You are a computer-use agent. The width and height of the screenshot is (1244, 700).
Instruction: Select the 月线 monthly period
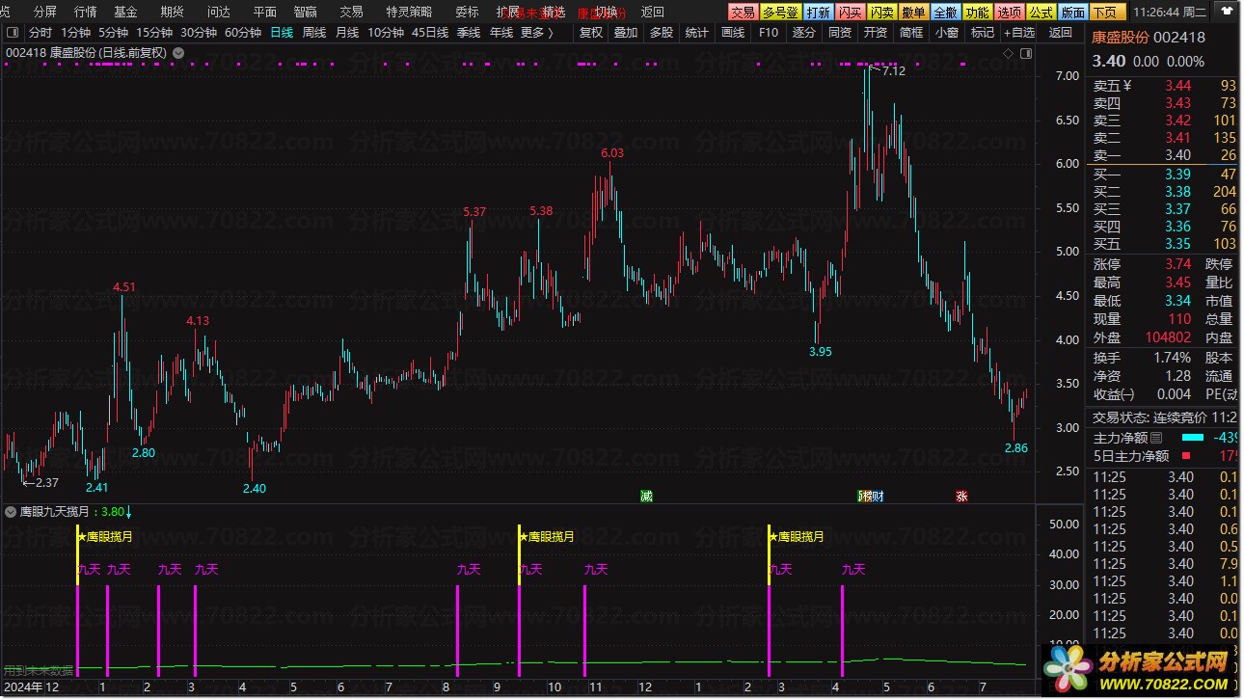(347, 32)
